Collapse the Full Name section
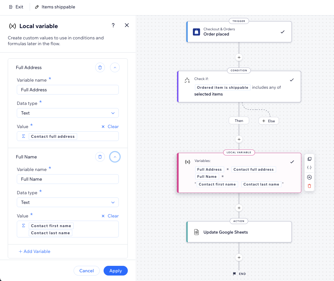The width and height of the screenshot is (334, 281). 115,157
